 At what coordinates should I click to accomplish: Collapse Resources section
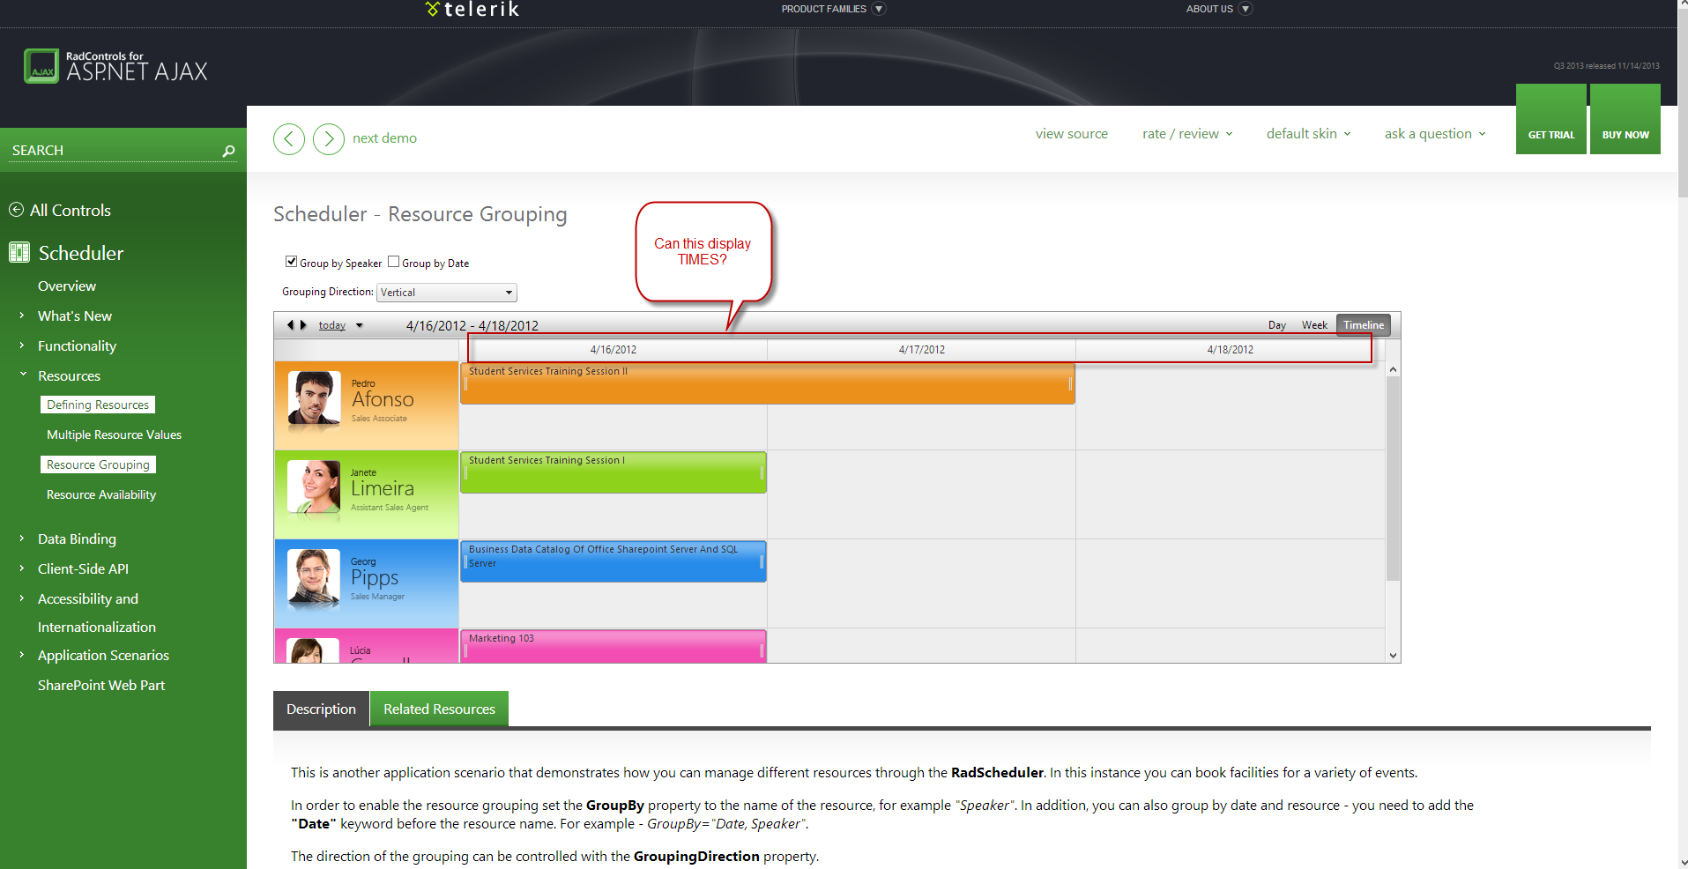click(x=22, y=375)
